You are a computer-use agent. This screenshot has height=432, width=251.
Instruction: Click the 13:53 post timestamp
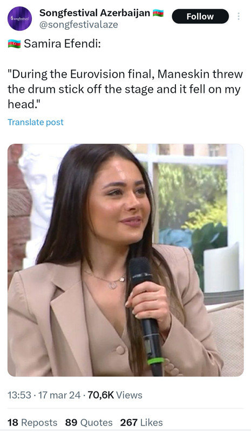[19, 395]
